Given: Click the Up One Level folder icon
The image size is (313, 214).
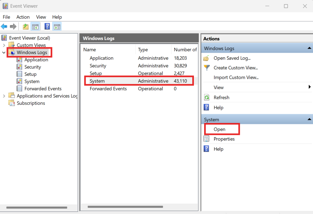Looking at the screenshot, I should pos(26,26).
